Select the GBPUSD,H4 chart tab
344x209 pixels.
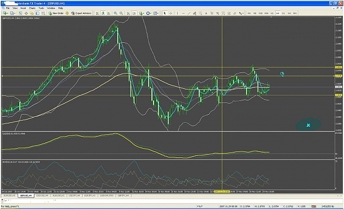point(26,195)
